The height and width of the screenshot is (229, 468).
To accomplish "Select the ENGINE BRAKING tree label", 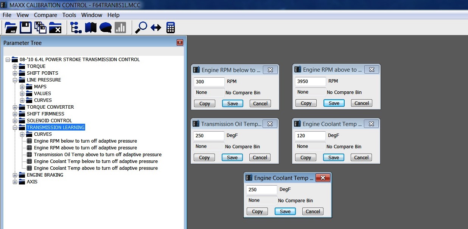I will 45,175.
